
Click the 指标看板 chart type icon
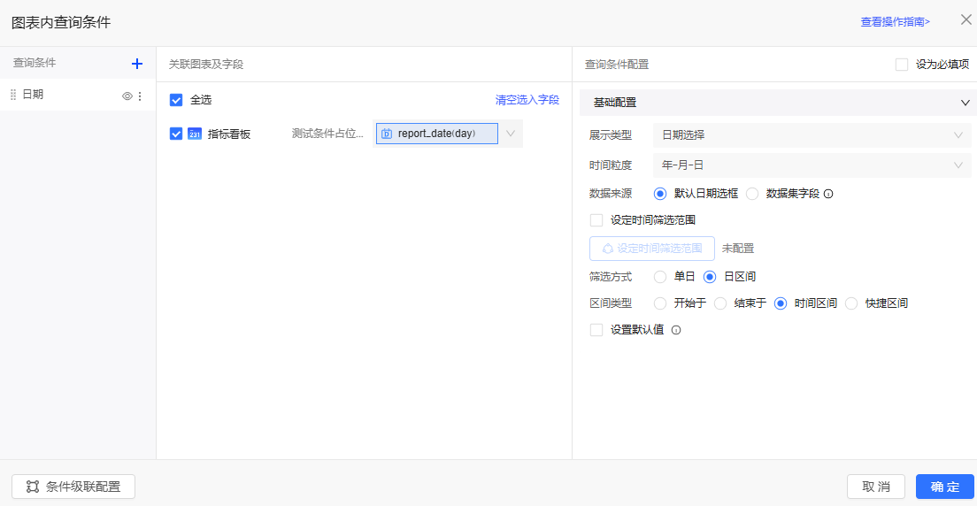click(195, 134)
